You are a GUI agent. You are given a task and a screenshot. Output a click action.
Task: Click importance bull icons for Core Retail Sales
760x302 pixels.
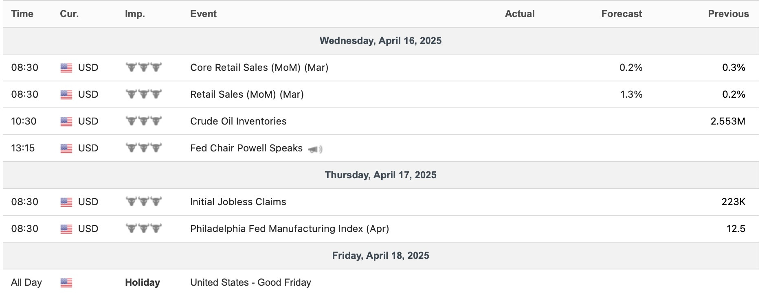143,68
